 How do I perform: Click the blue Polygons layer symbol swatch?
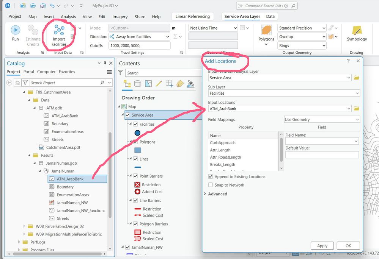click(x=138, y=150)
